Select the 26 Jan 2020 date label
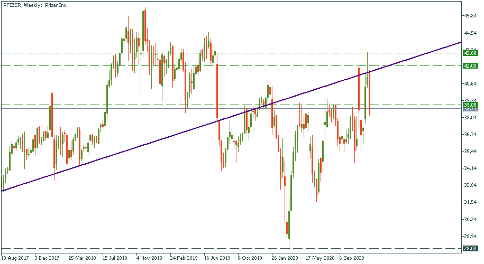Viewport: 484px width, 264px height. point(285,259)
